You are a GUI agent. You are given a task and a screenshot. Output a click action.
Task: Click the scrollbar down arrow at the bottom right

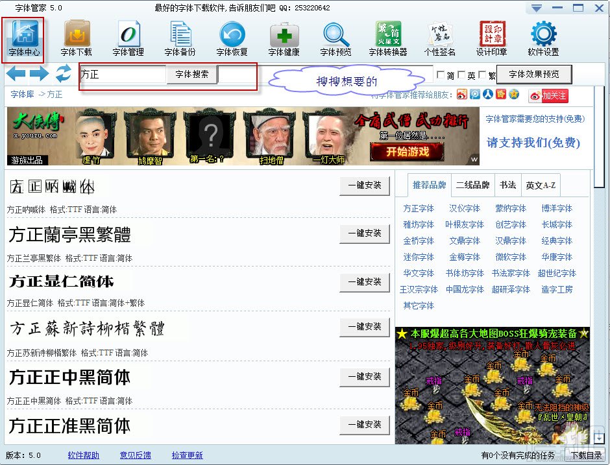click(599, 438)
